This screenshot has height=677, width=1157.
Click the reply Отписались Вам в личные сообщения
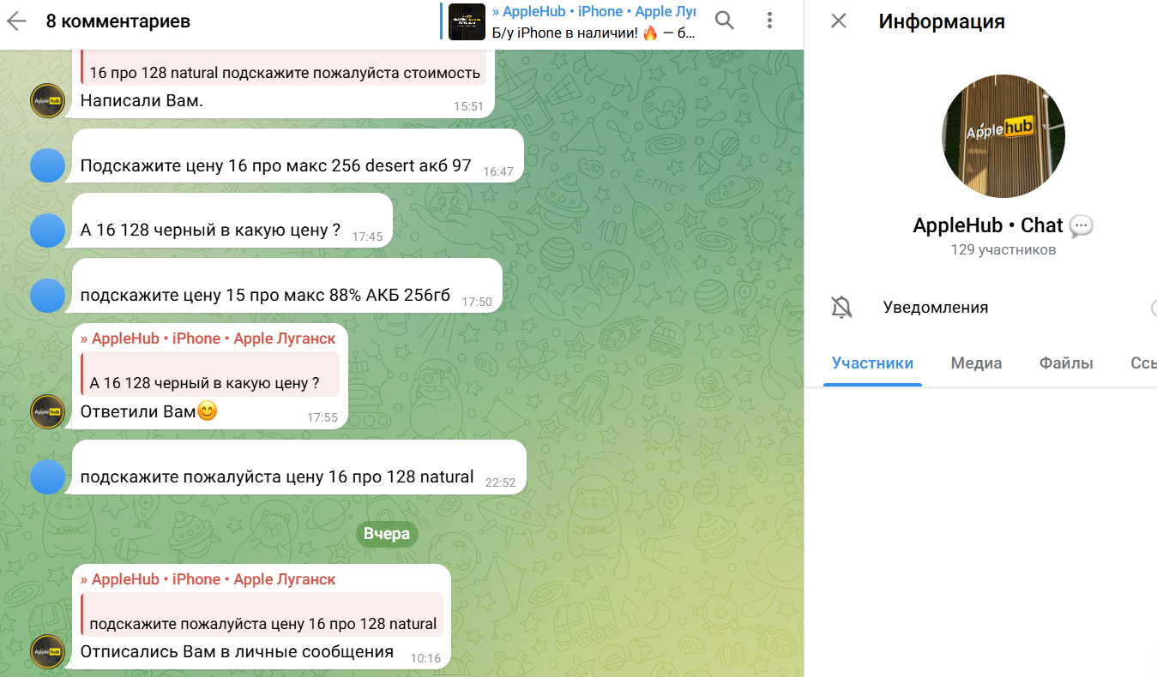click(x=237, y=651)
